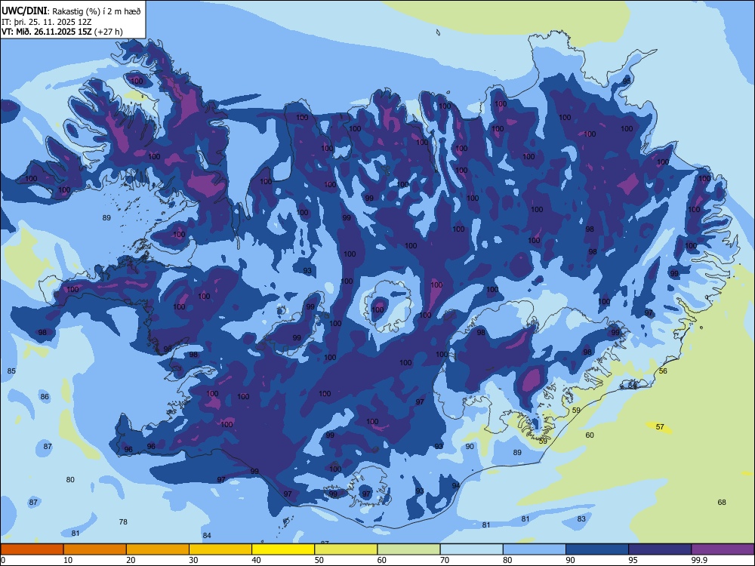Screen dimensions: 755x566
Task: Select the humidity value '56' on the map
Action: (663, 371)
